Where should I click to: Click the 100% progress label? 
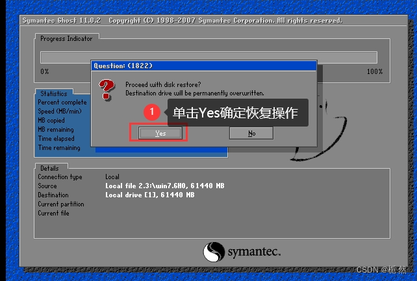pos(375,71)
